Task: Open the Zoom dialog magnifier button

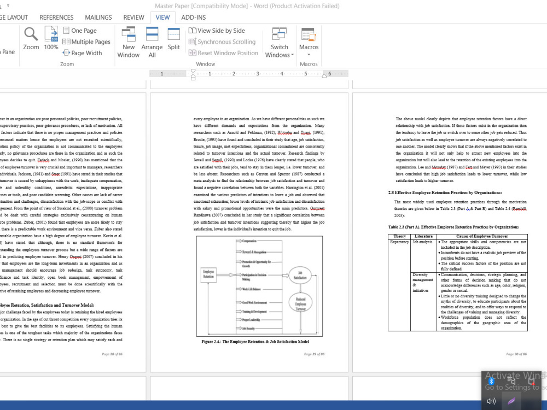Action: tap(31, 38)
